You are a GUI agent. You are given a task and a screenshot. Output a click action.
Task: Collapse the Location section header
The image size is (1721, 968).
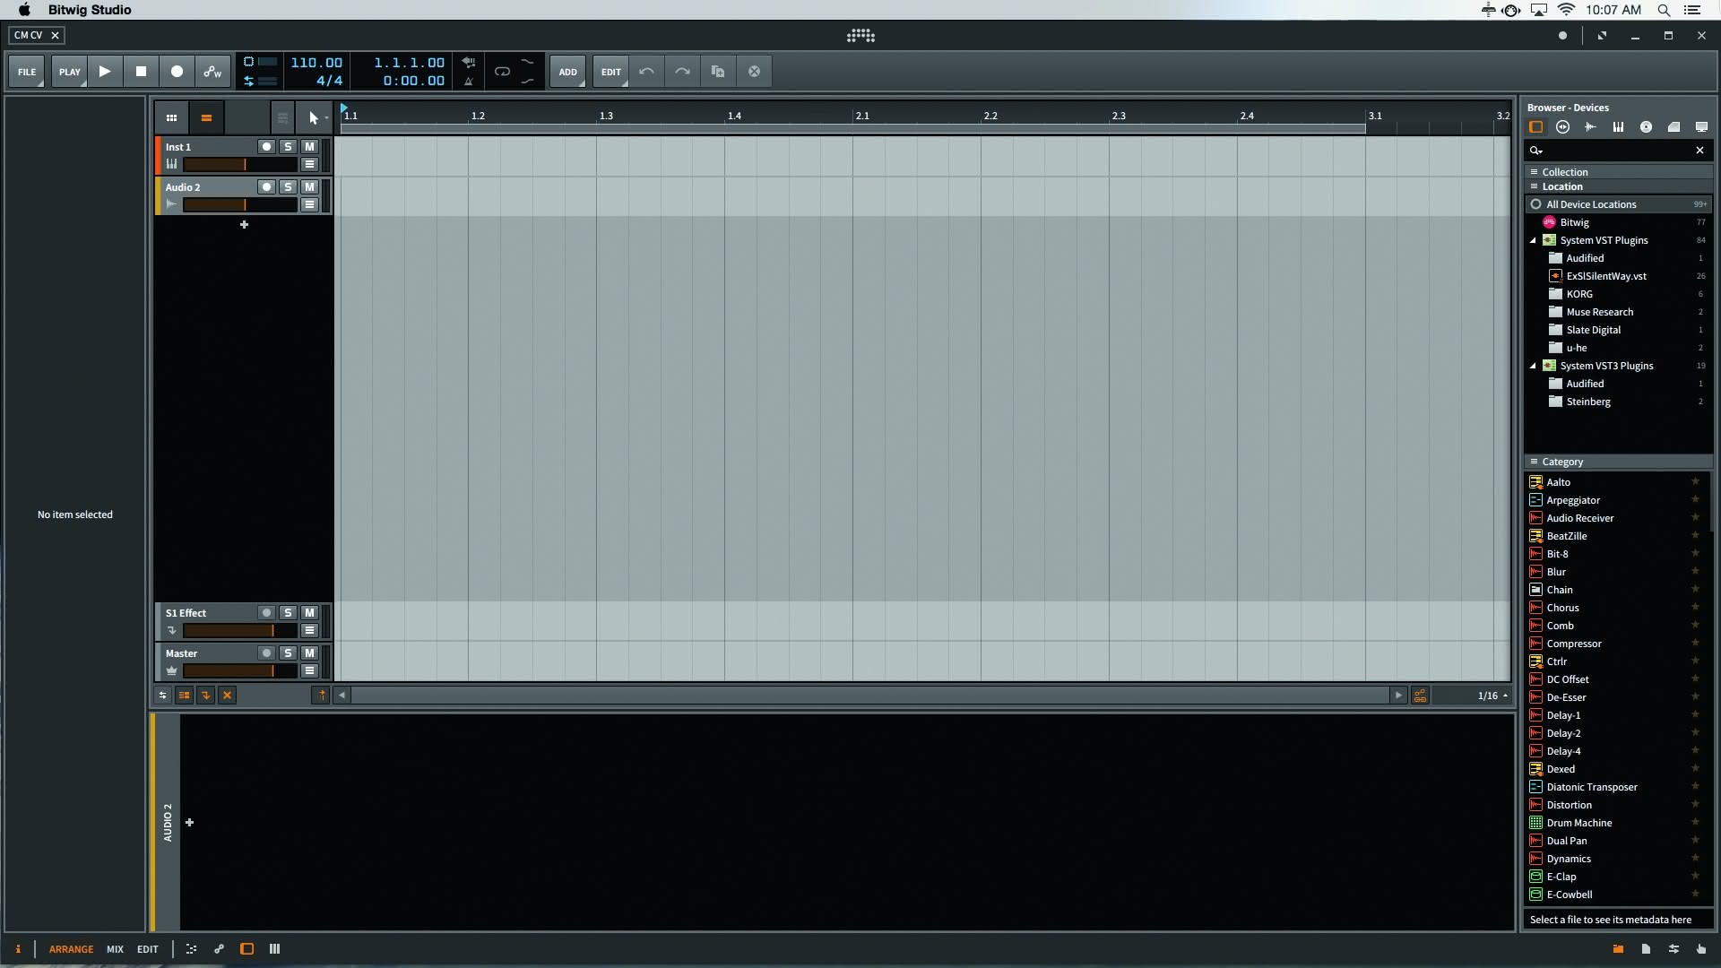(x=1619, y=186)
